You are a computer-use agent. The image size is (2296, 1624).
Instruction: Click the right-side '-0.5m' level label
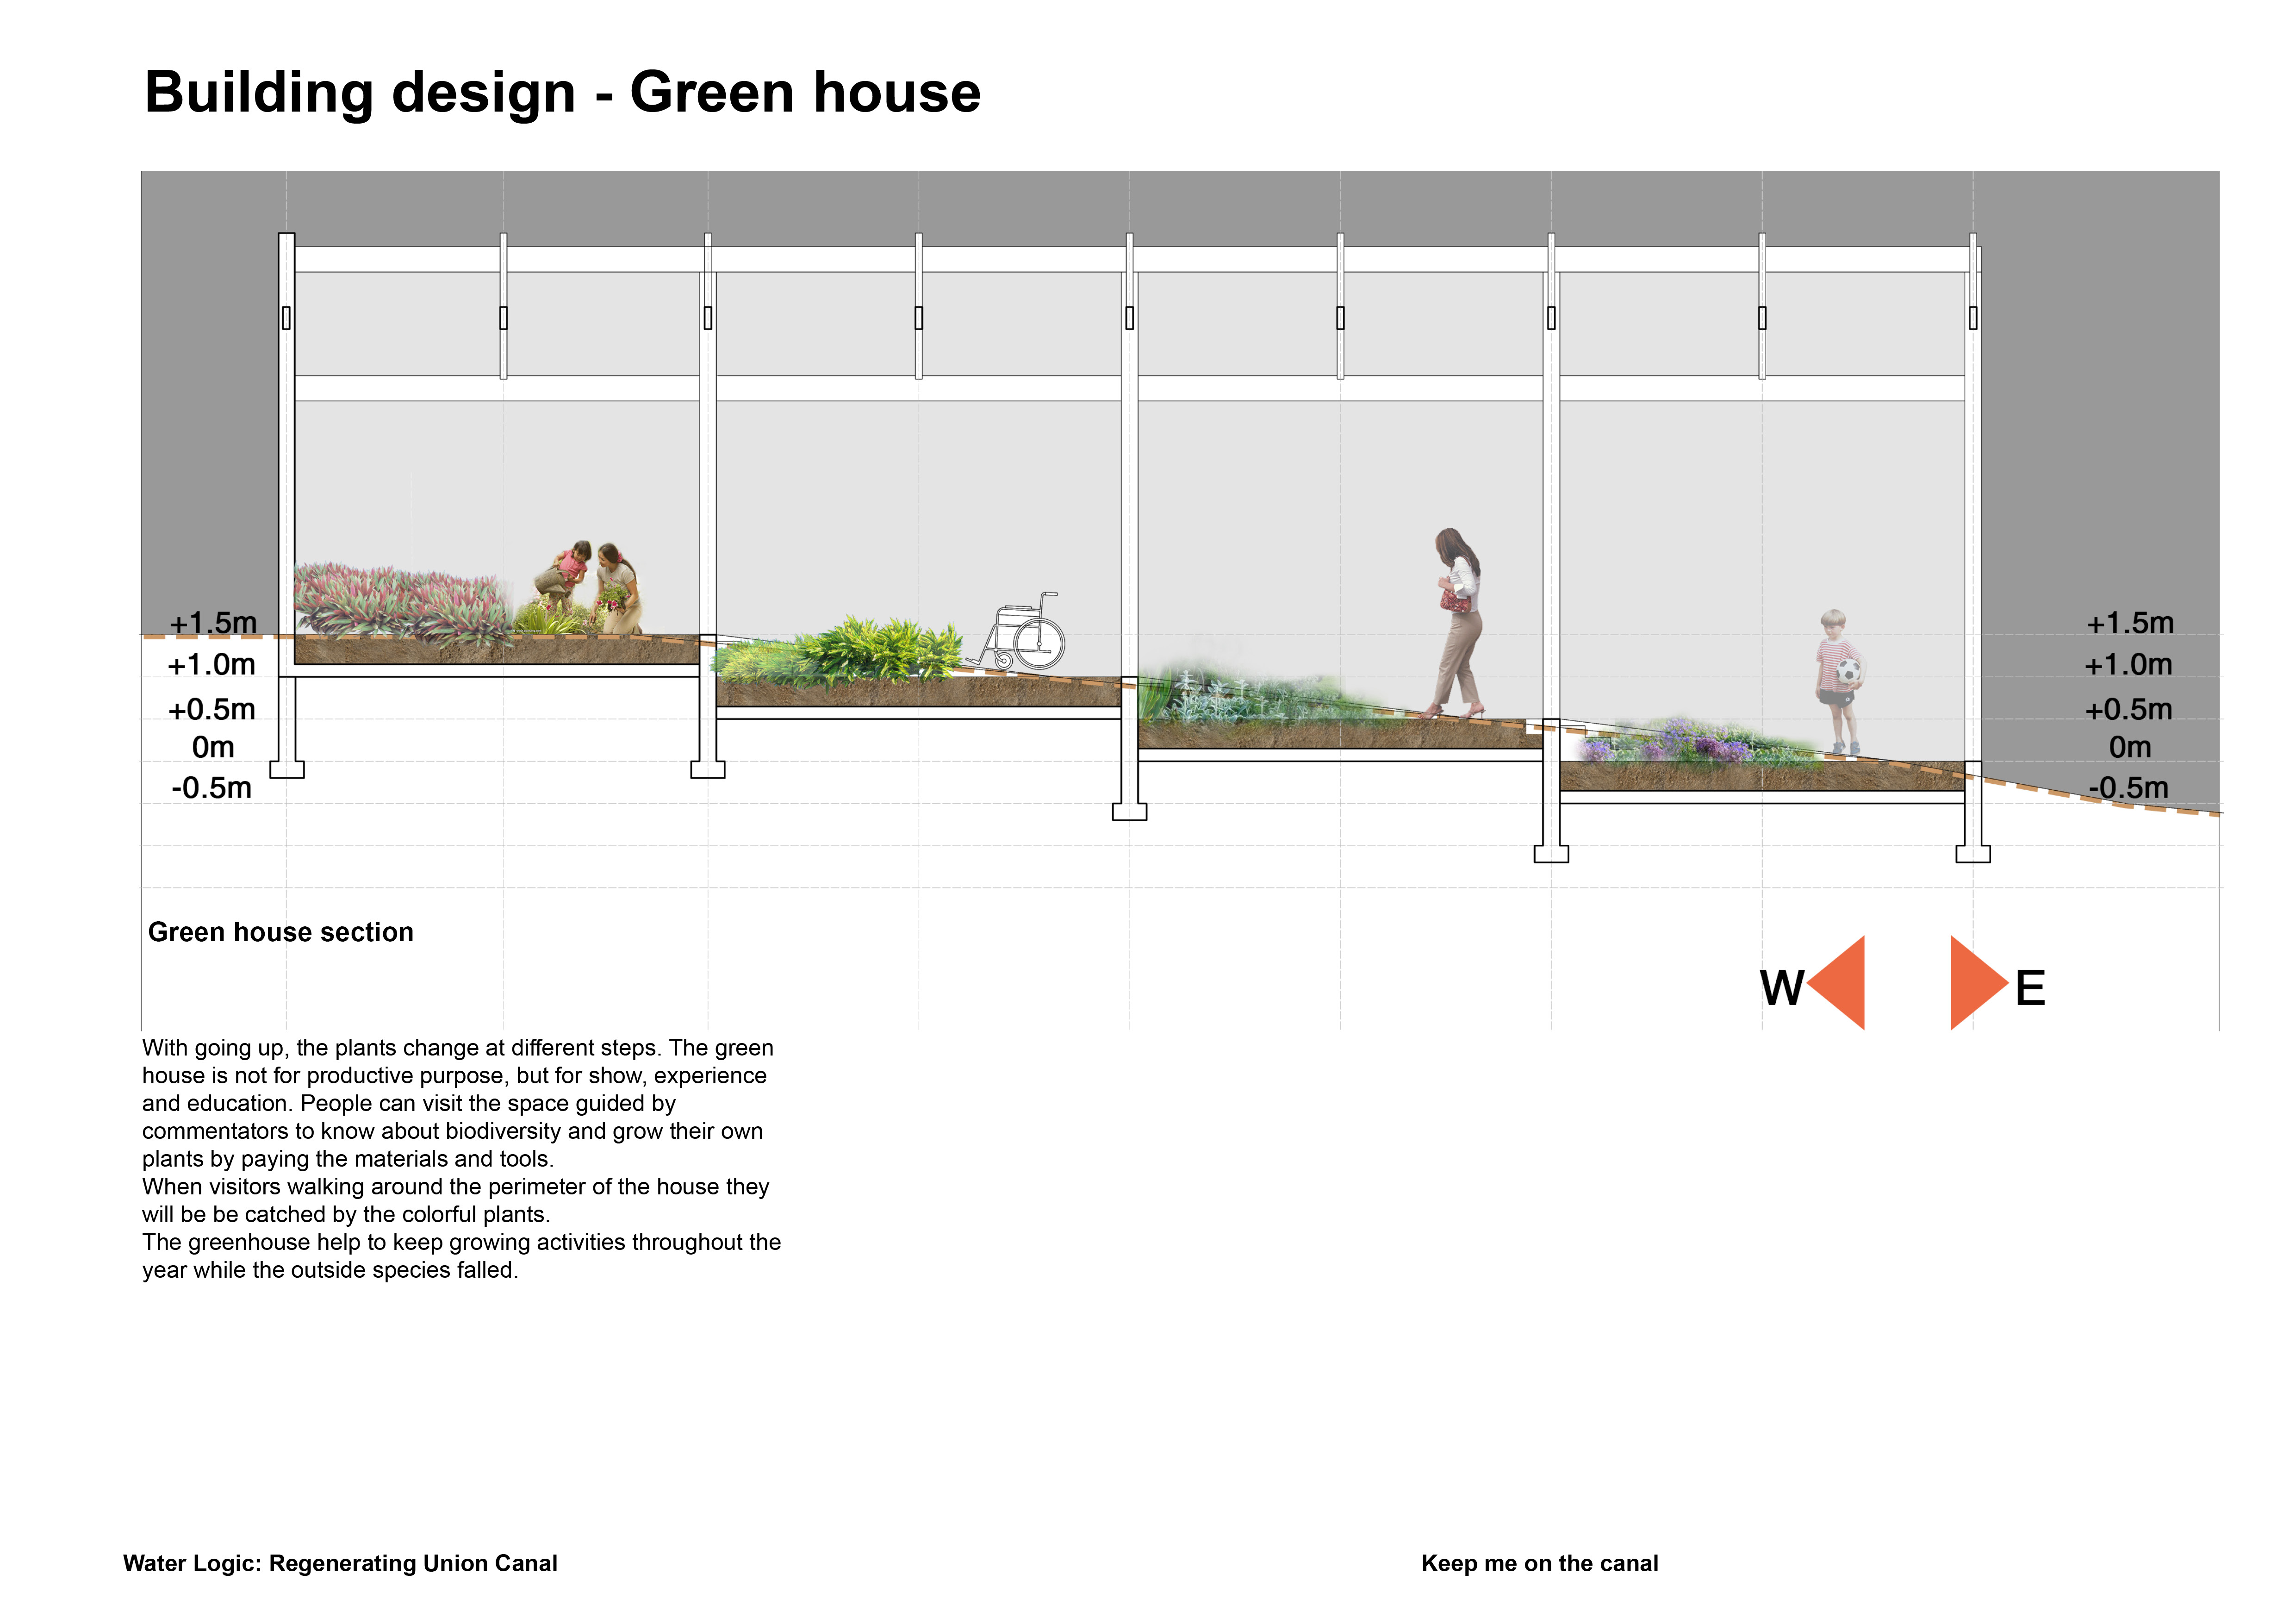(2129, 787)
